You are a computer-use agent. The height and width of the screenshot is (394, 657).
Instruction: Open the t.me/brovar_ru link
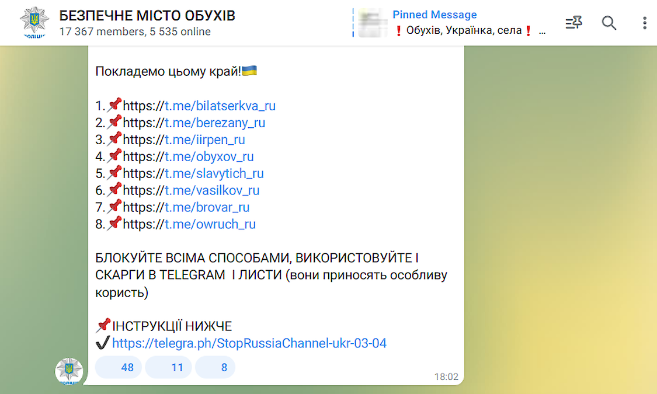(x=207, y=207)
